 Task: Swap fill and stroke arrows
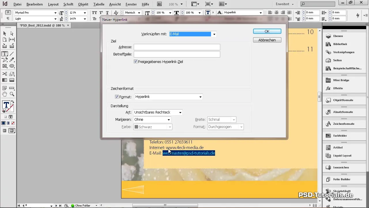[x=13, y=102]
